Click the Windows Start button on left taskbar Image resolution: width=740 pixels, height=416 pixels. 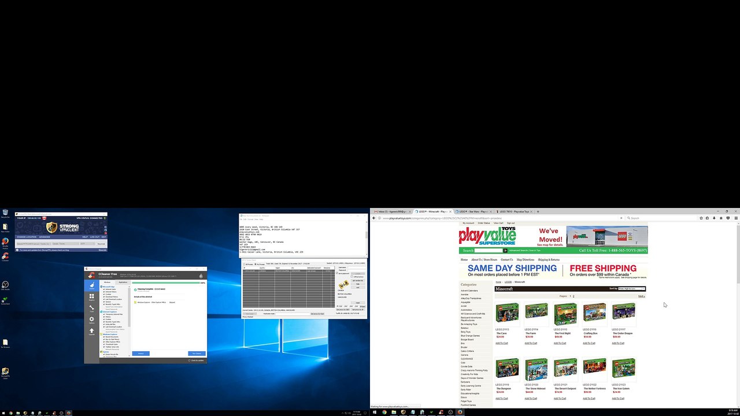click(x=2, y=413)
